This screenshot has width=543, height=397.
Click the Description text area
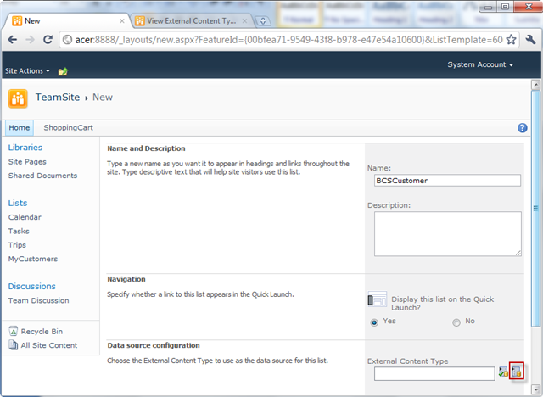pos(447,234)
